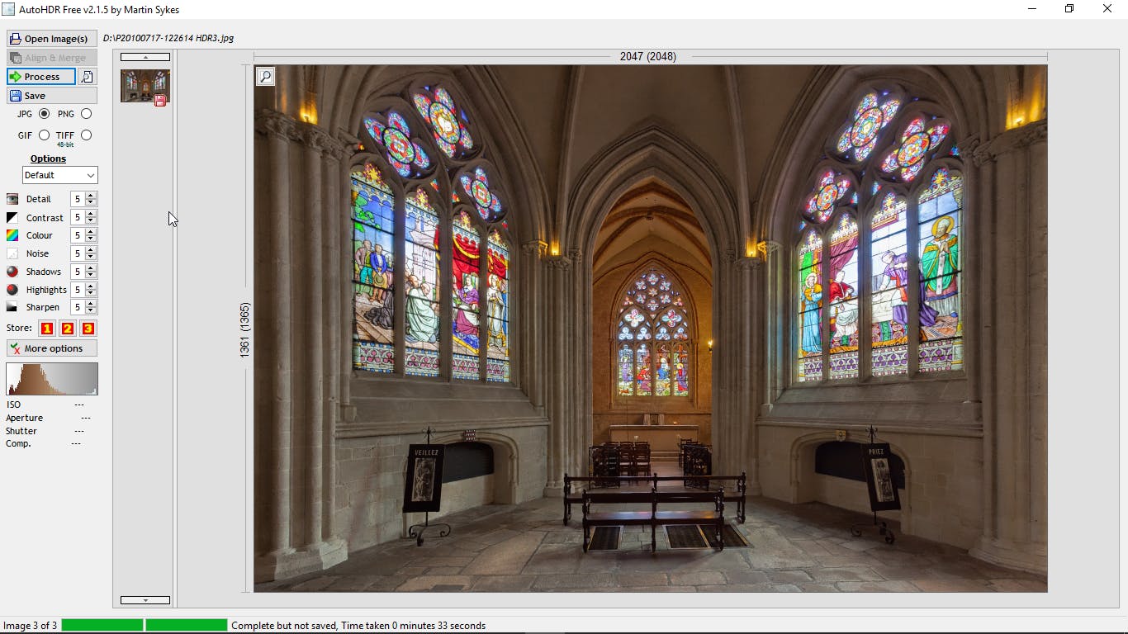Click the red disk badge on the thumbnail
Image resolution: width=1128 pixels, height=634 pixels.
tap(160, 101)
